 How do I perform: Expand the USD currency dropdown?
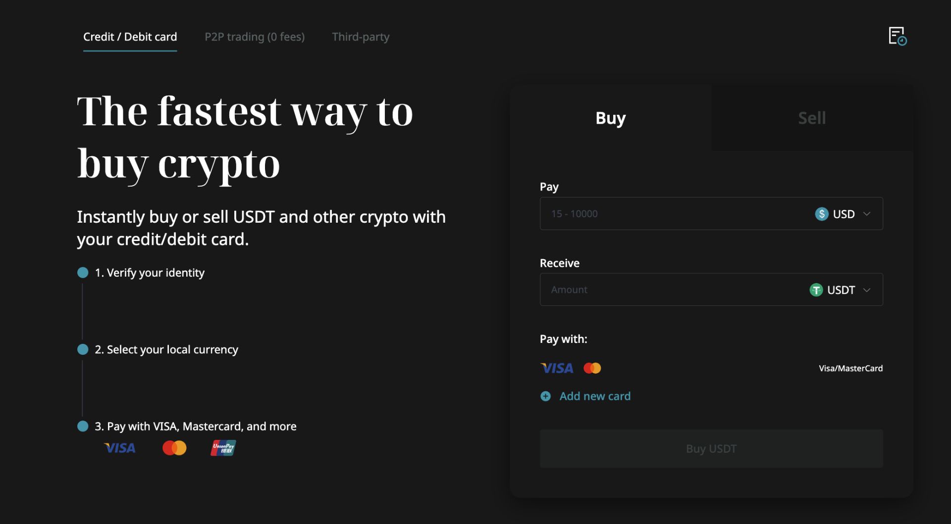pyautogui.click(x=843, y=214)
